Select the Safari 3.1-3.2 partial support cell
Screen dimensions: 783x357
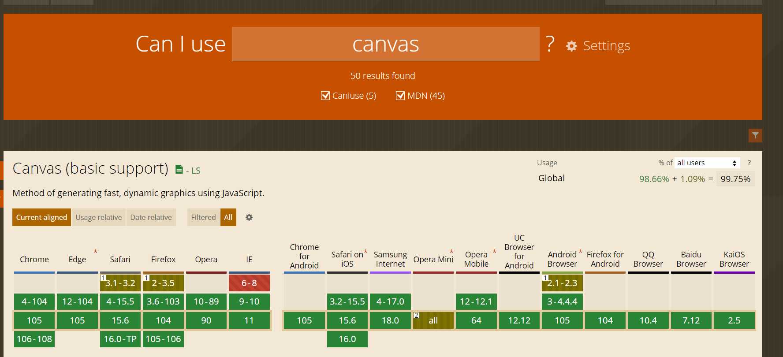[120, 283]
